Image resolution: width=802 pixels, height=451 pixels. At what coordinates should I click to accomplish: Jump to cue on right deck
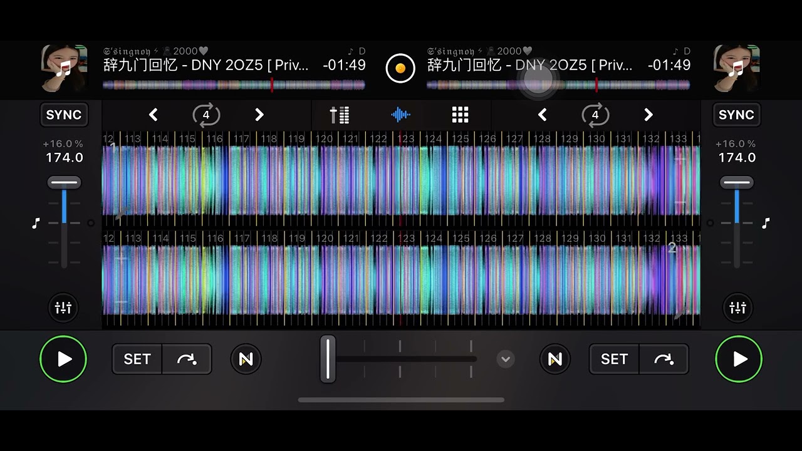(x=664, y=359)
